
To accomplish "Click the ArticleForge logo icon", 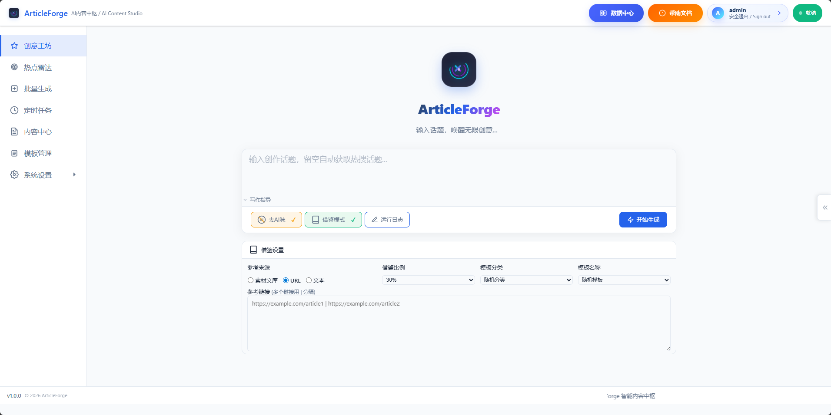I will click(13, 13).
